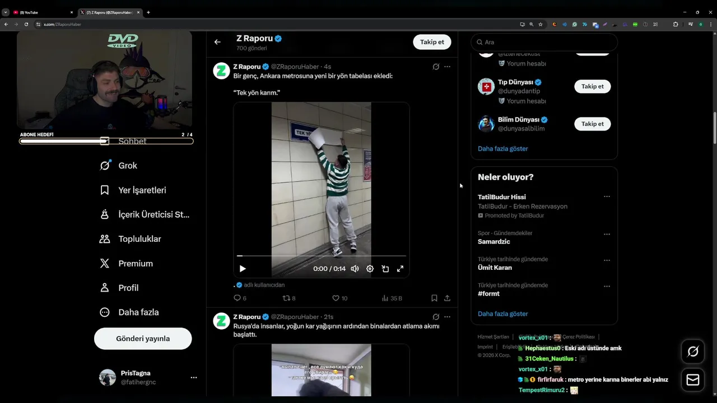Viewport: 717px width, 403px height.
Task: Open account options next to PrisTagna
Action: coord(194,378)
